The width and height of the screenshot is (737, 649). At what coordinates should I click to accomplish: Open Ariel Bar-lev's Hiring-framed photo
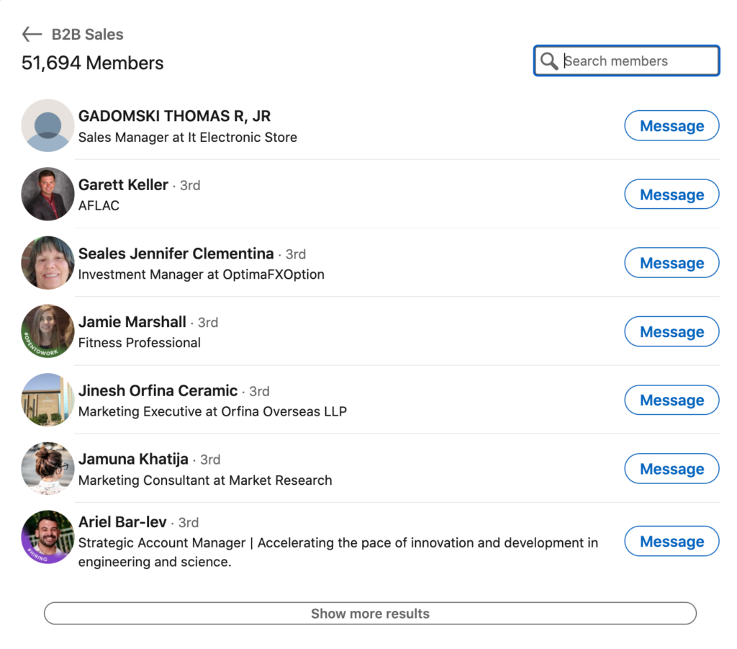point(48,537)
